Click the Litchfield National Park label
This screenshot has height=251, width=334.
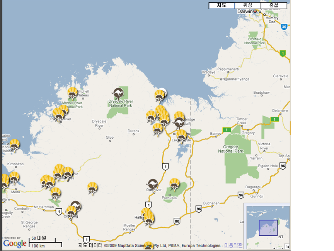(x=254, y=41)
